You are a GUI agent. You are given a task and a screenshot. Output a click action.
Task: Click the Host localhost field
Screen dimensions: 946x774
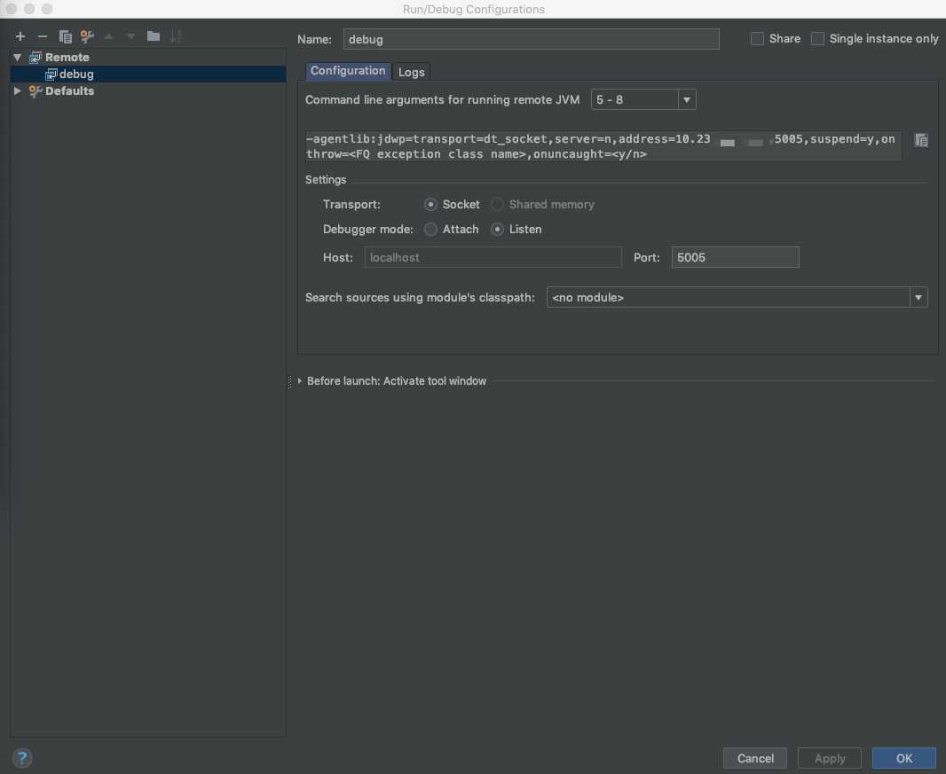(493, 257)
